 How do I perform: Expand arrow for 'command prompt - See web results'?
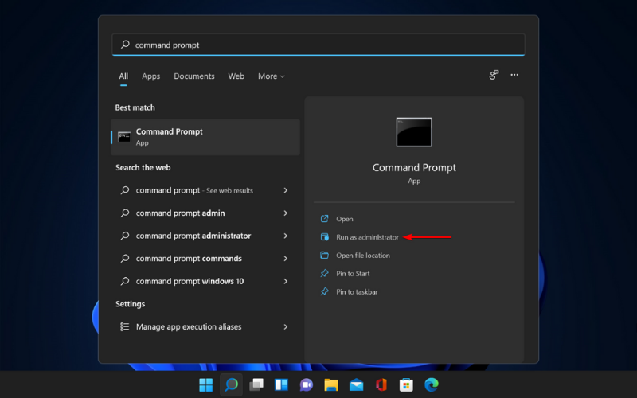(286, 190)
